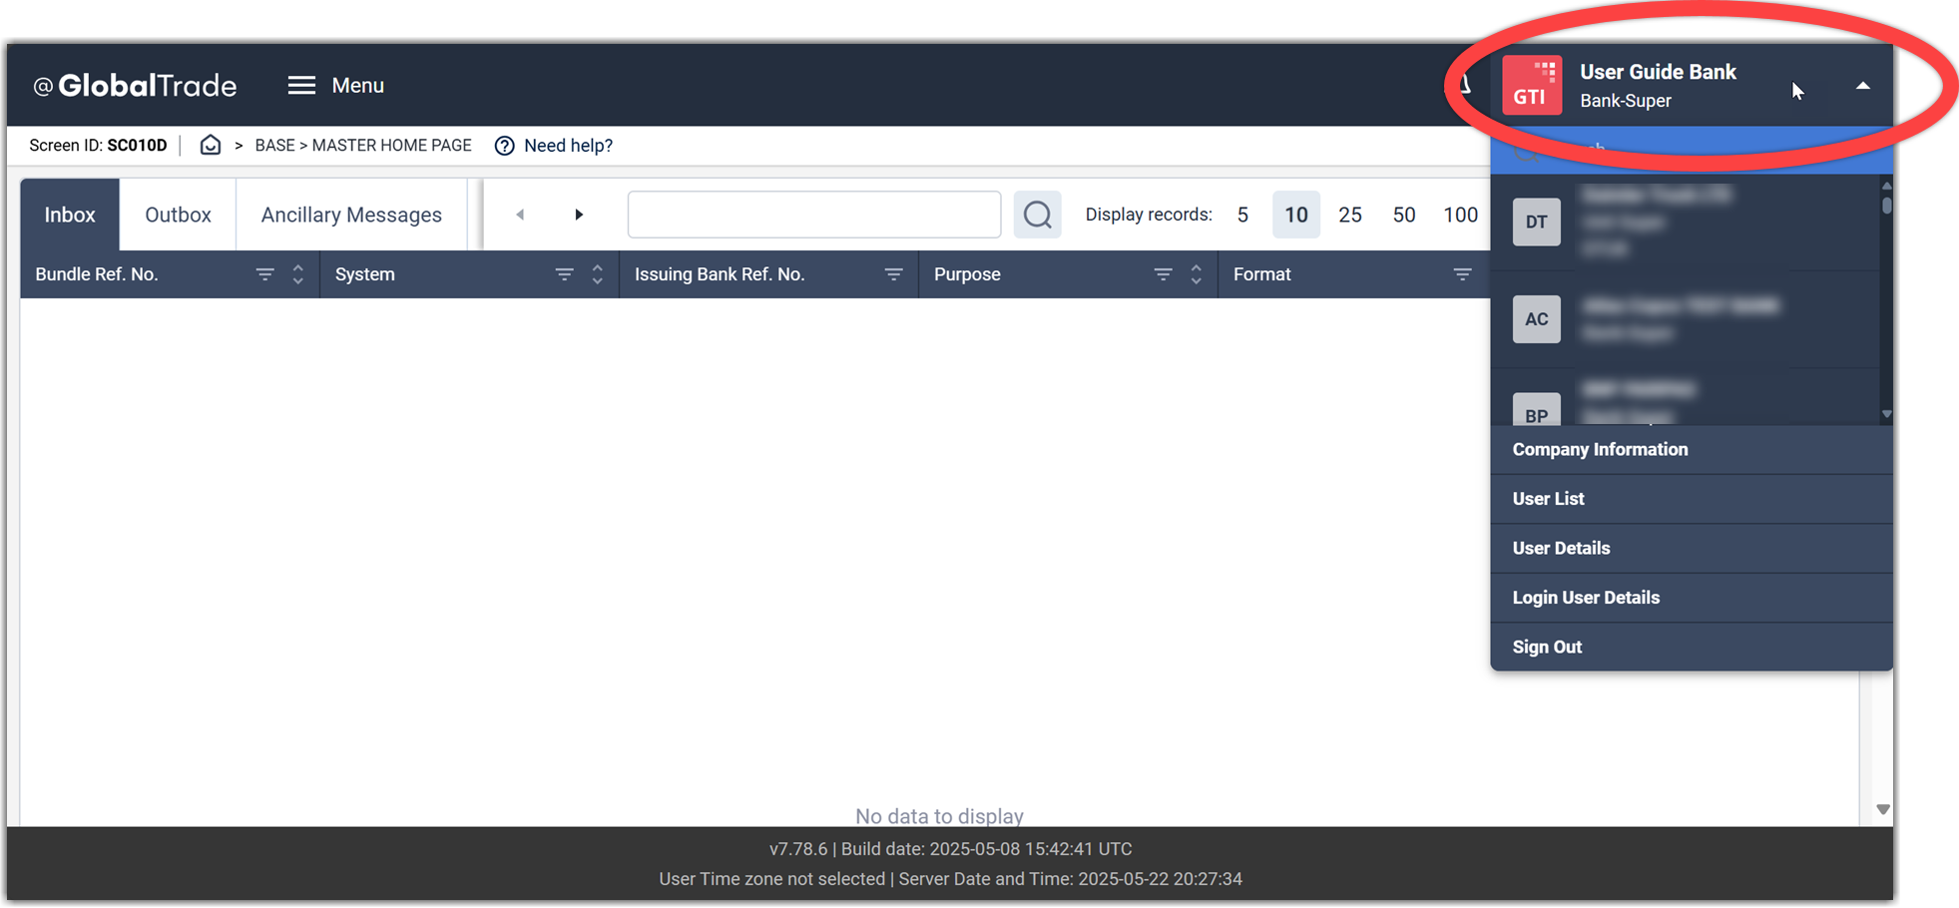Image resolution: width=1959 pixels, height=908 pixels.
Task: Display 5 records per page
Action: tap(1242, 215)
